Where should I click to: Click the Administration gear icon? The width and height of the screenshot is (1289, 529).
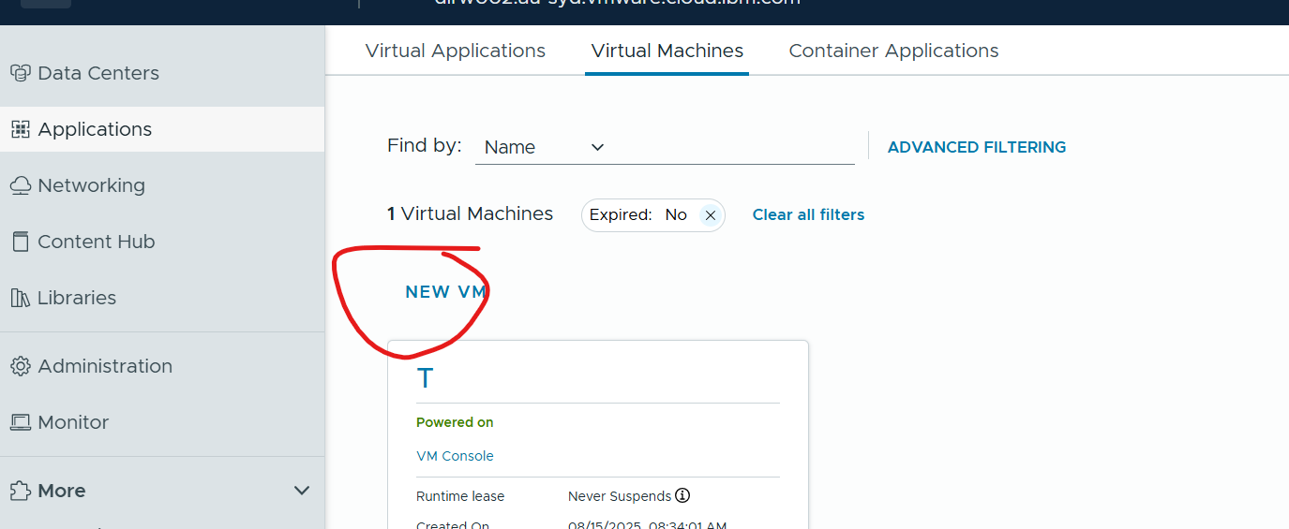tap(21, 366)
